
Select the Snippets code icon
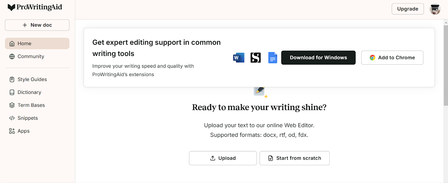pyautogui.click(x=11, y=118)
